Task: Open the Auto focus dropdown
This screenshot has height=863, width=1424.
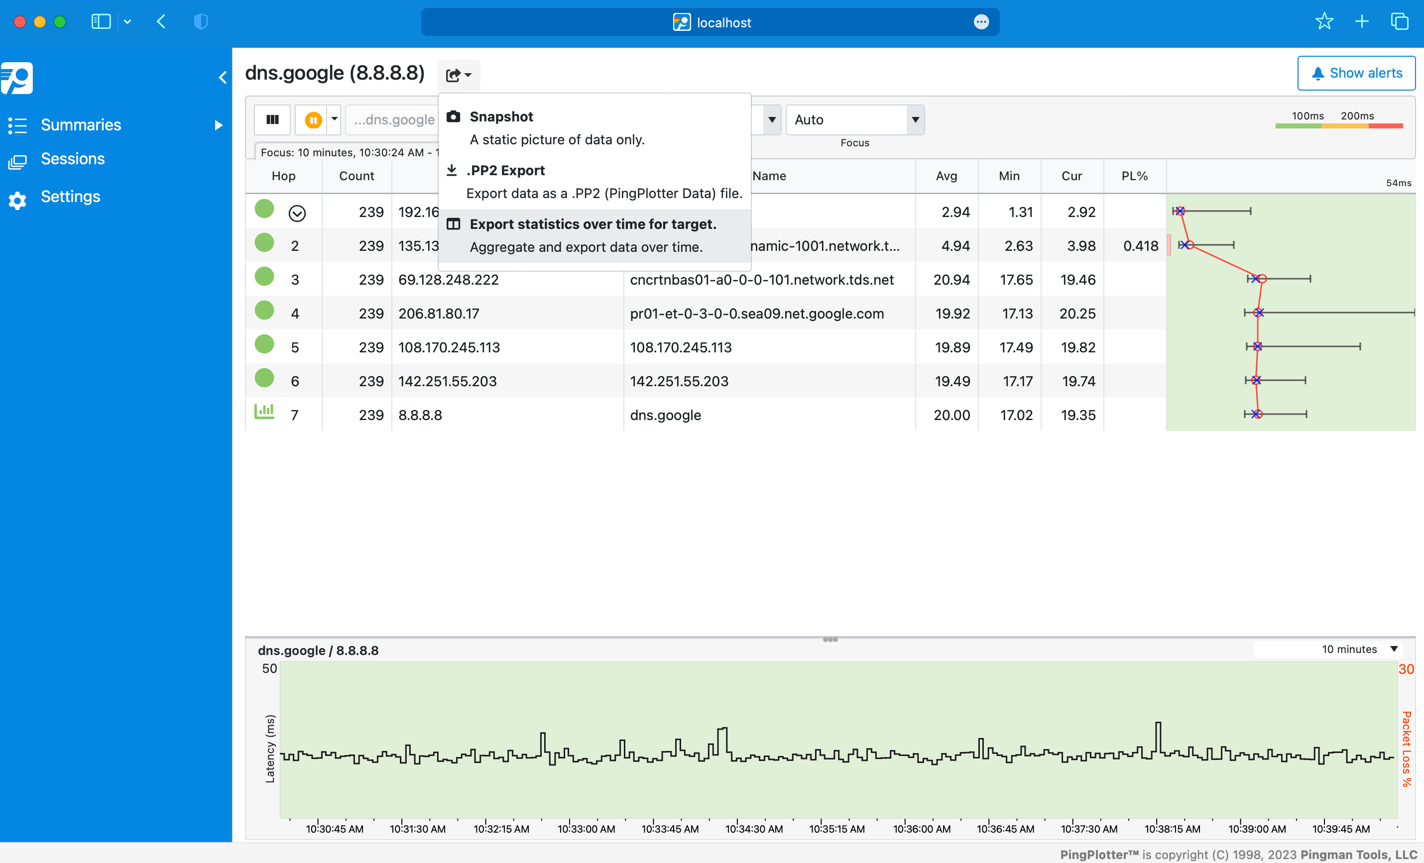Action: pyautogui.click(x=855, y=119)
